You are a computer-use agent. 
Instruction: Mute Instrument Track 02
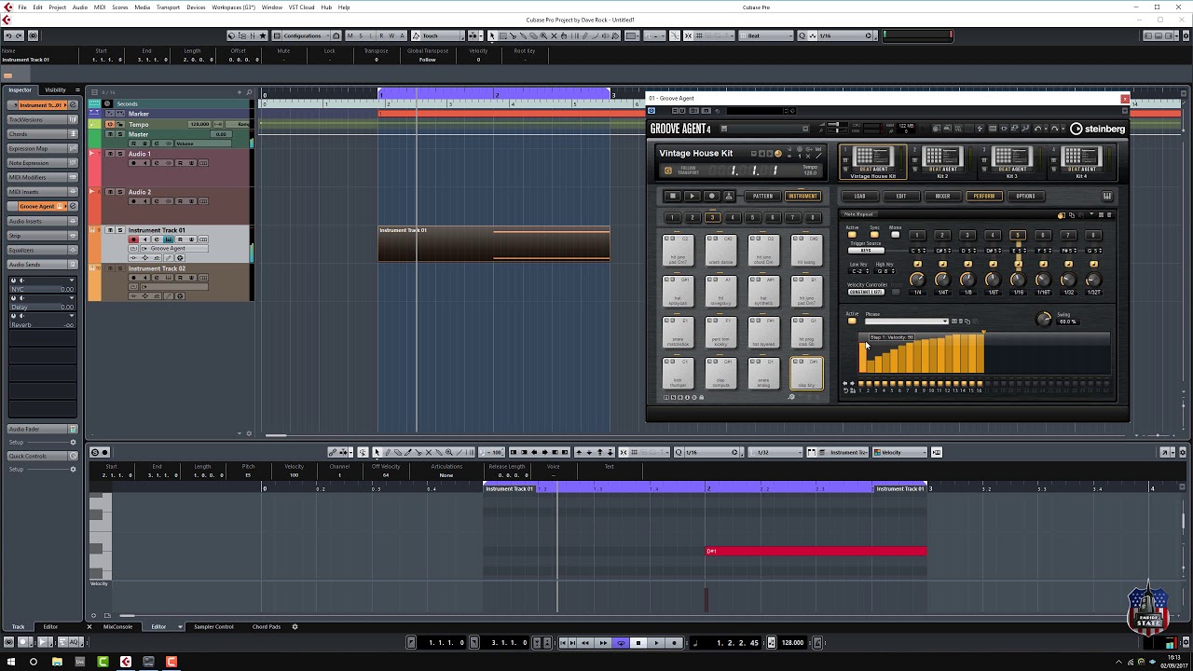pos(111,268)
